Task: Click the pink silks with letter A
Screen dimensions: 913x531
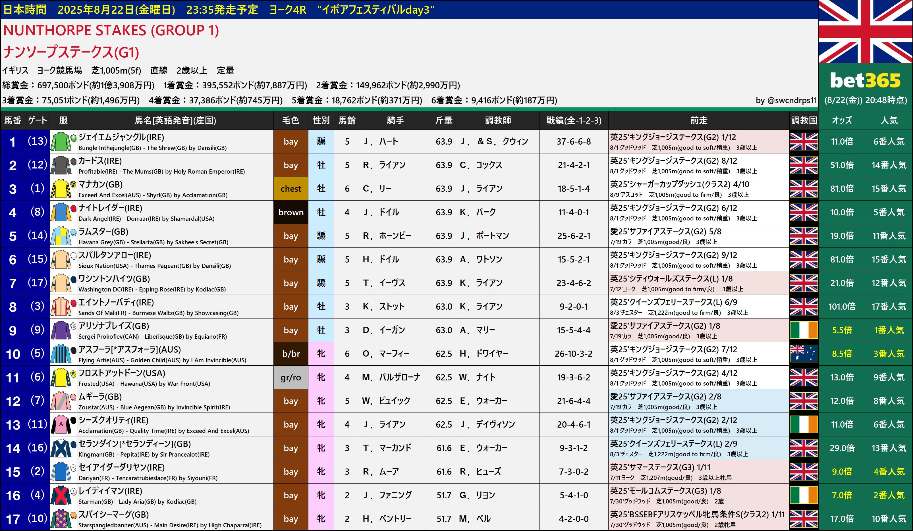Action: (61, 424)
